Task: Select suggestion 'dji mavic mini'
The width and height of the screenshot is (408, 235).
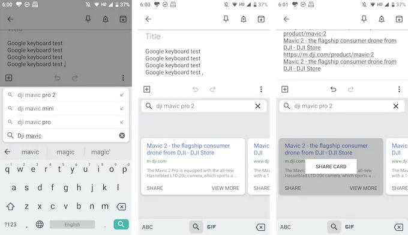Action: (66, 108)
